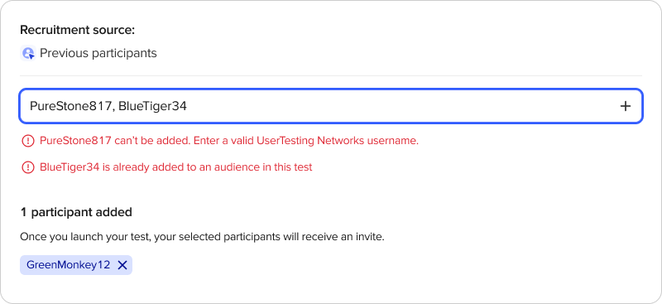
Task: Add usernames with the plus icon
Action: (x=626, y=106)
